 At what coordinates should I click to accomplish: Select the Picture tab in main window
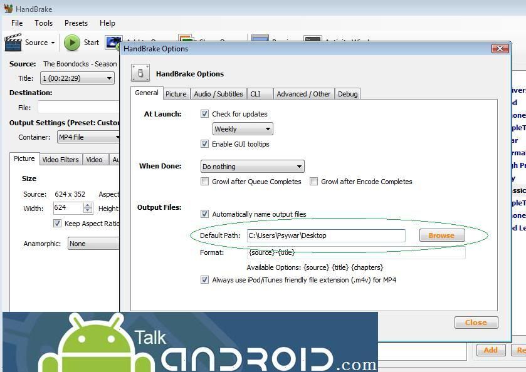(x=24, y=158)
